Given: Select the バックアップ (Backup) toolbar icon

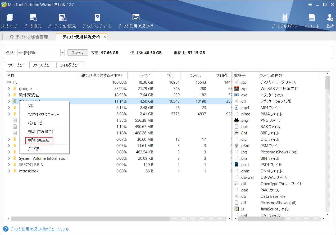Looking at the screenshot, I should click(10, 20).
